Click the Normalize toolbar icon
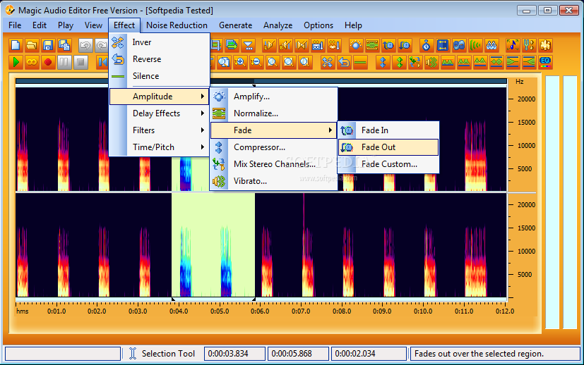The image size is (584, 365). click(x=372, y=45)
